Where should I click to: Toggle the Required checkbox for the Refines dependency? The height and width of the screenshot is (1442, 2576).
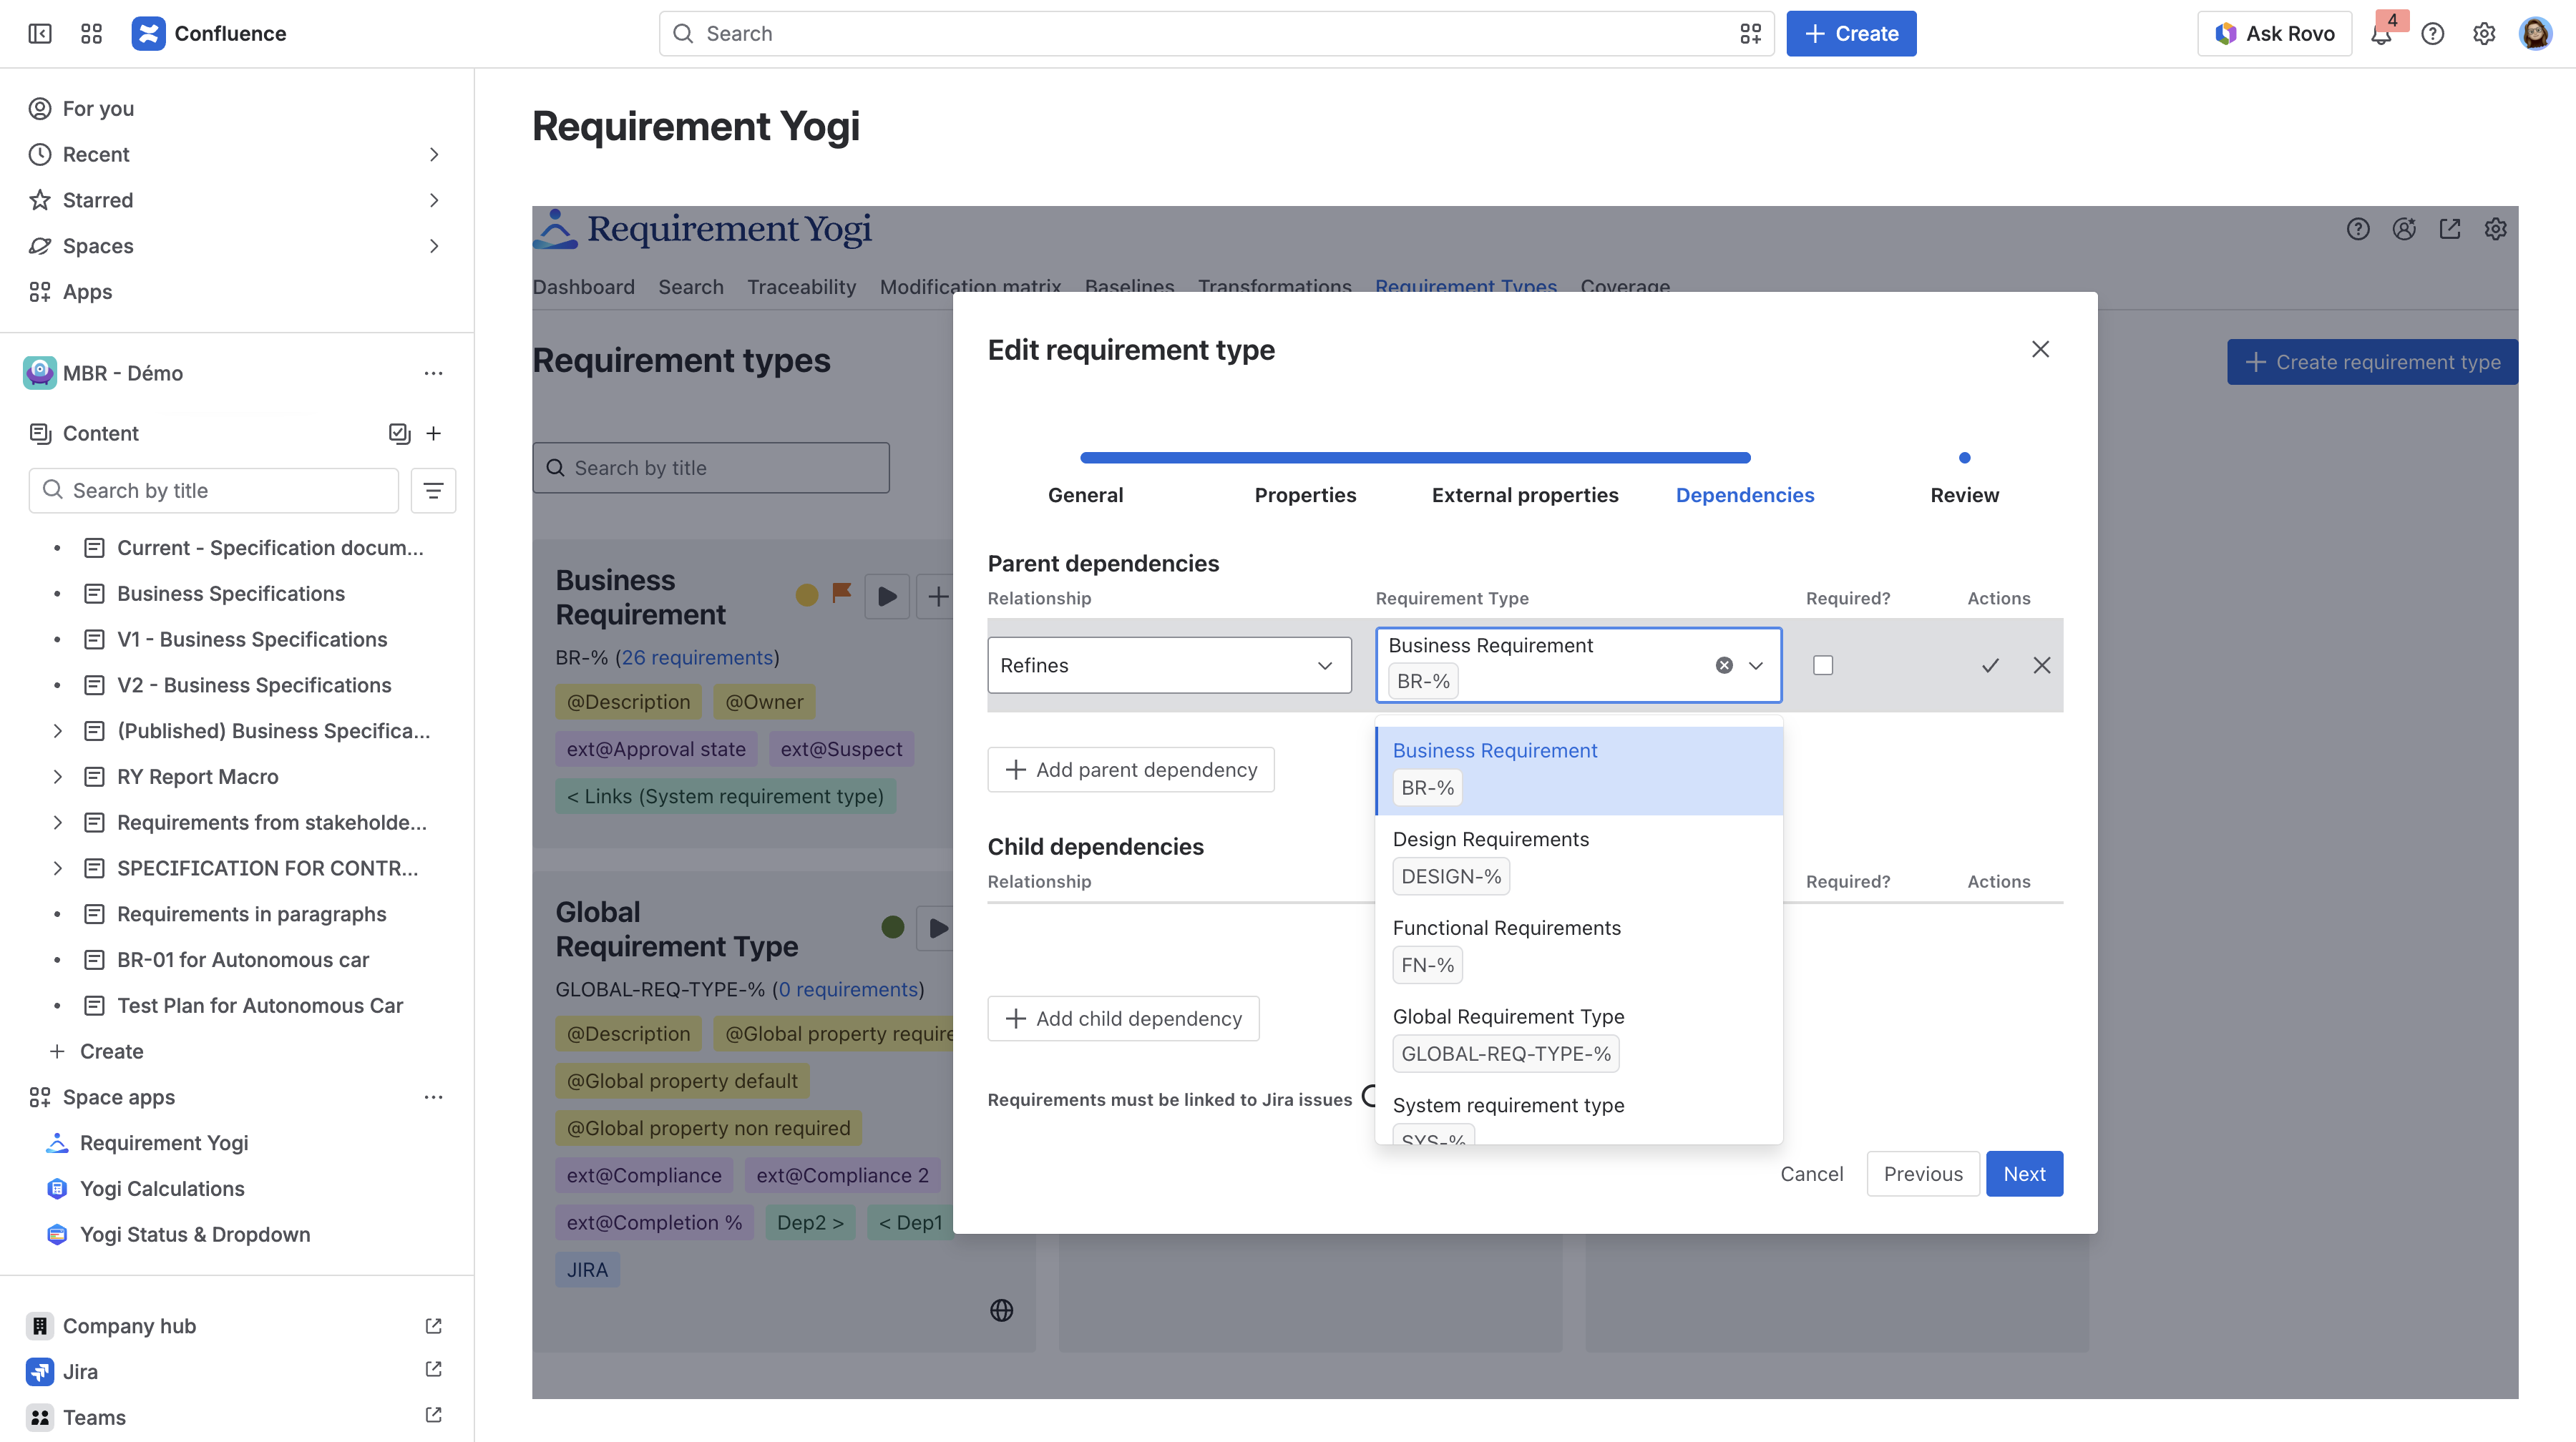[1823, 665]
